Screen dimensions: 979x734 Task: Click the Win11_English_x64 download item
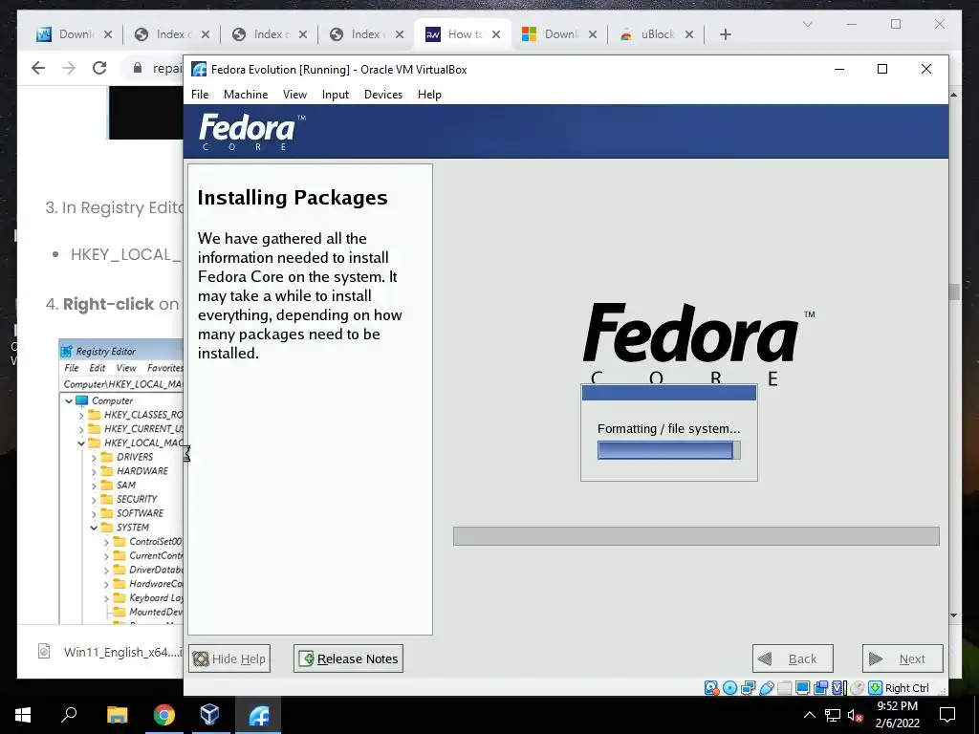coord(109,652)
